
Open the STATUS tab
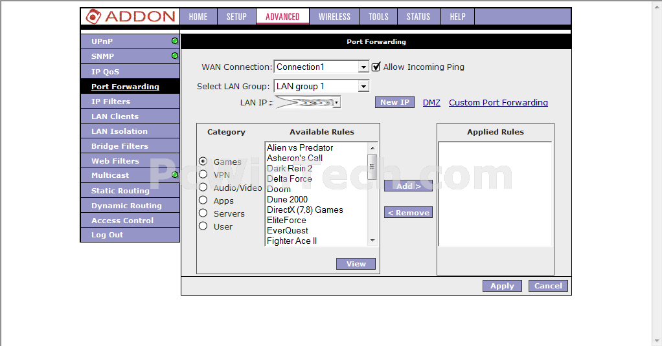tap(418, 17)
